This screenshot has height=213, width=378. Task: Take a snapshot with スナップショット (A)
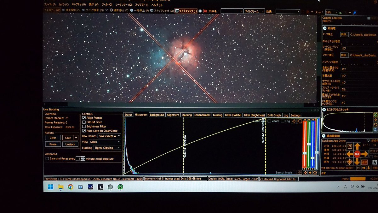pyautogui.click(x=162, y=10)
